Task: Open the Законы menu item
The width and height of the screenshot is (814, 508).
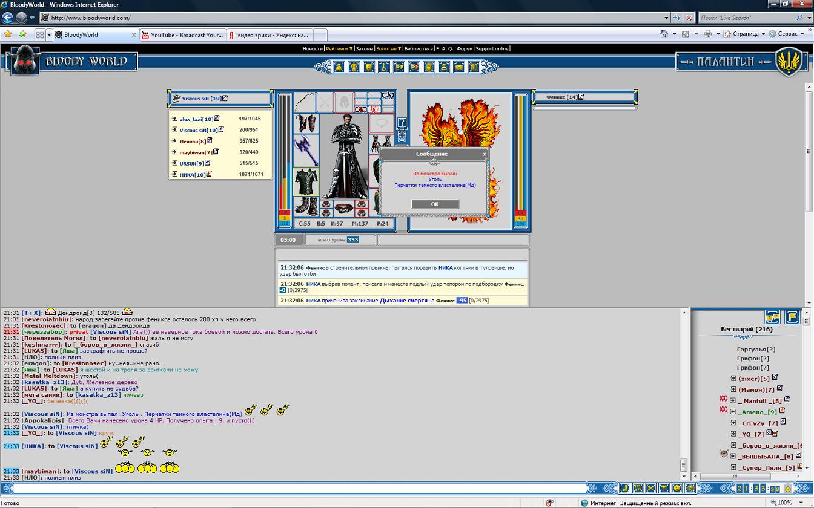Action: pos(364,48)
